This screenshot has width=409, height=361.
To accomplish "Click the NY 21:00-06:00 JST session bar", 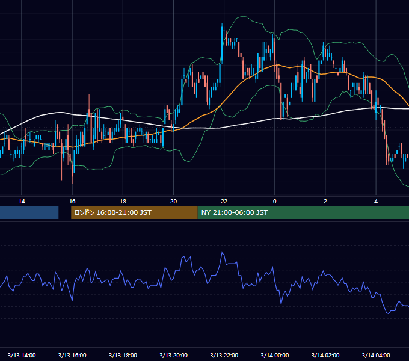I will [x=303, y=212].
